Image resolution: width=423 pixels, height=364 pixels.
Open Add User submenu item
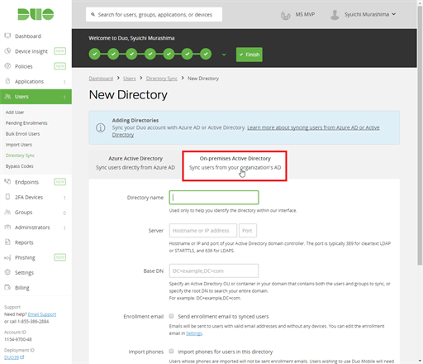(15, 113)
